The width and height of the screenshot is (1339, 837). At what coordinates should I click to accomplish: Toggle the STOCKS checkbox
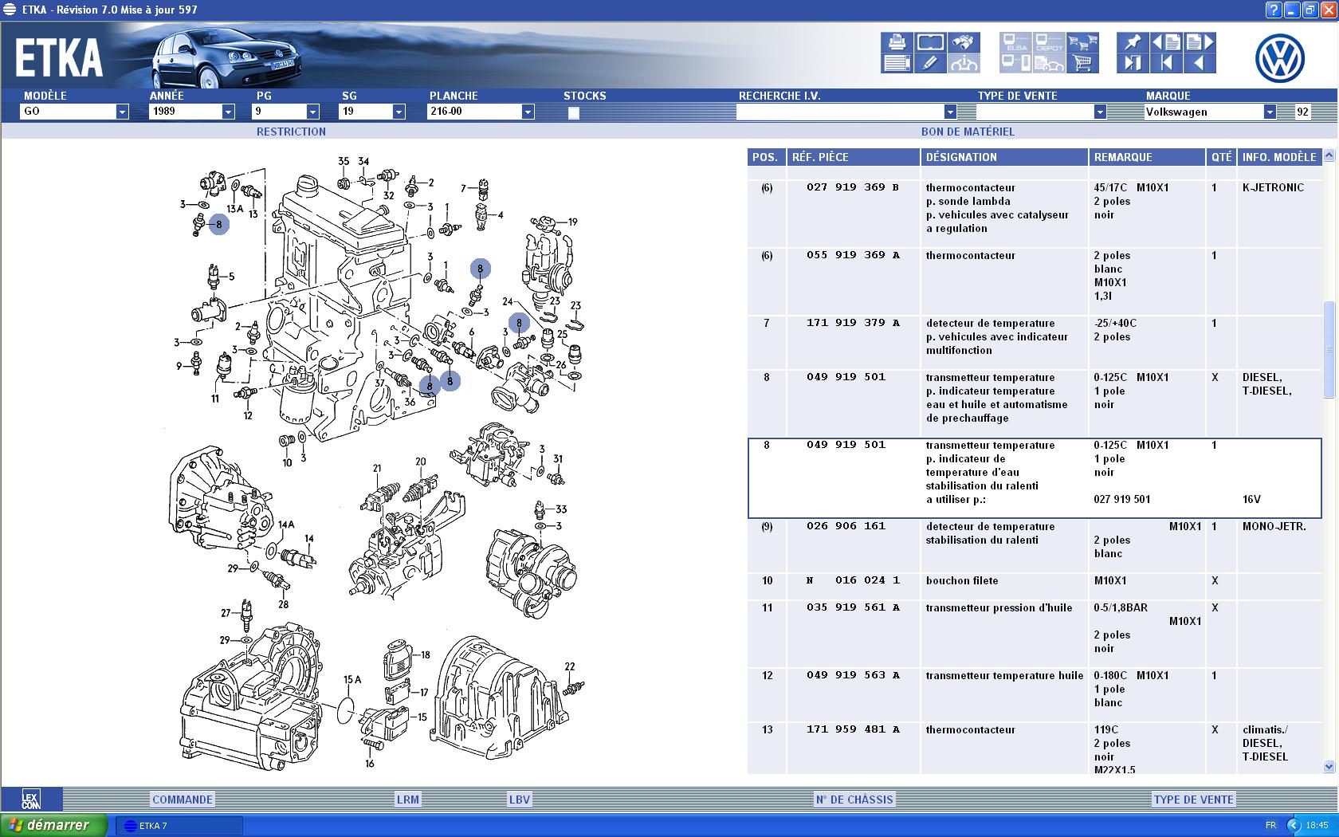574,112
